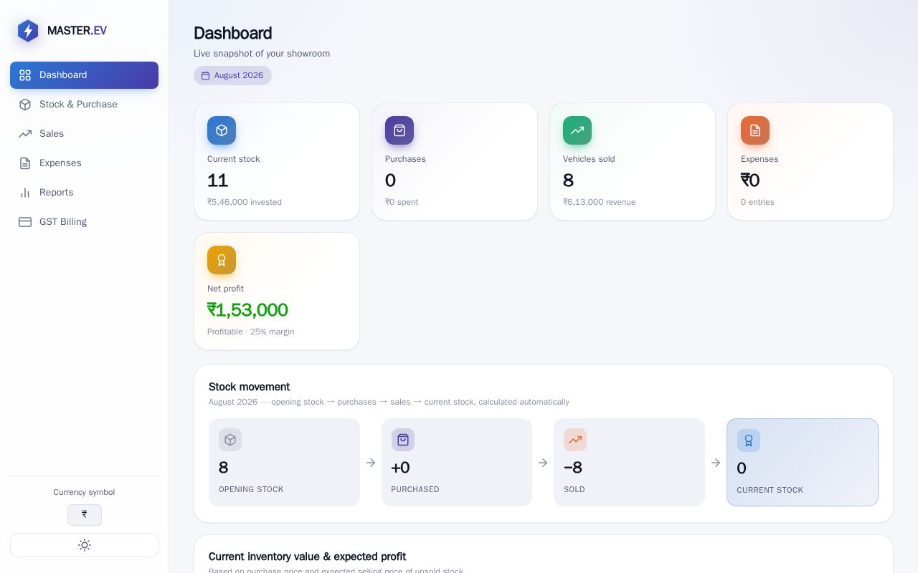Click the orange Expenses document icon
The width and height of the screenshot is (918, 573).
(755, 130)
